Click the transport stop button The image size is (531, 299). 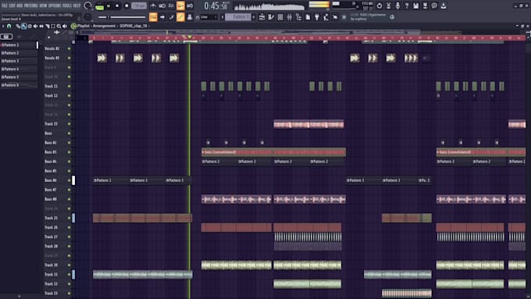click(x=117, y=5)
